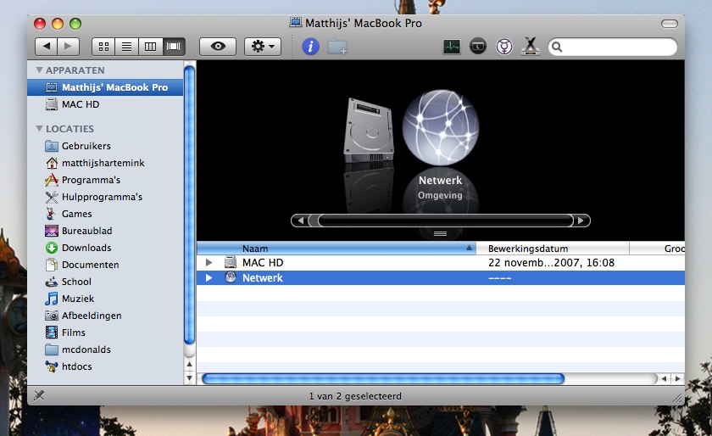Click Cover Flow scroller right arrow
Image resolution: width=712 pixels, height=436 pixels.
click(581, 221)
